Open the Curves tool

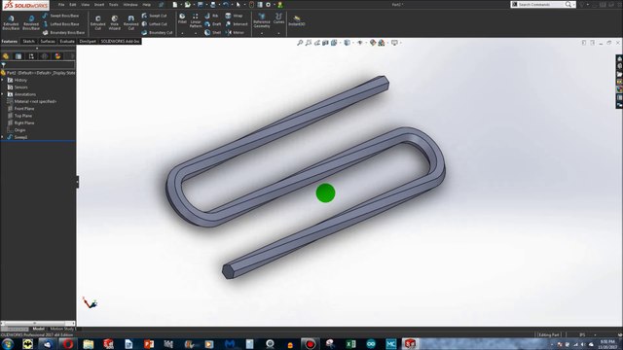click(x=279, y=18)
